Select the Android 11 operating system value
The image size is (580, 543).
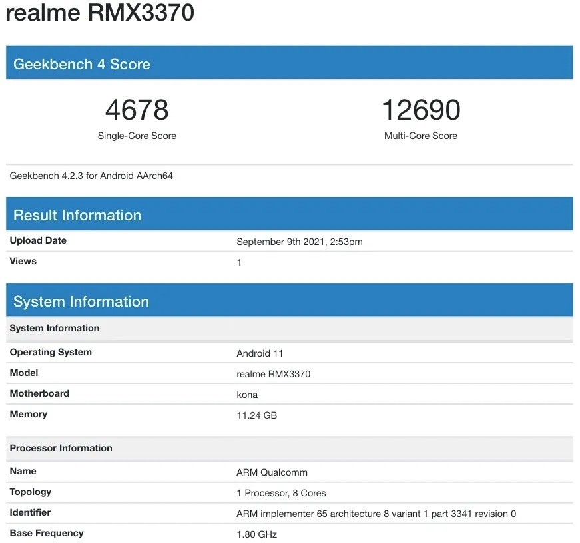tap(260, 353)
